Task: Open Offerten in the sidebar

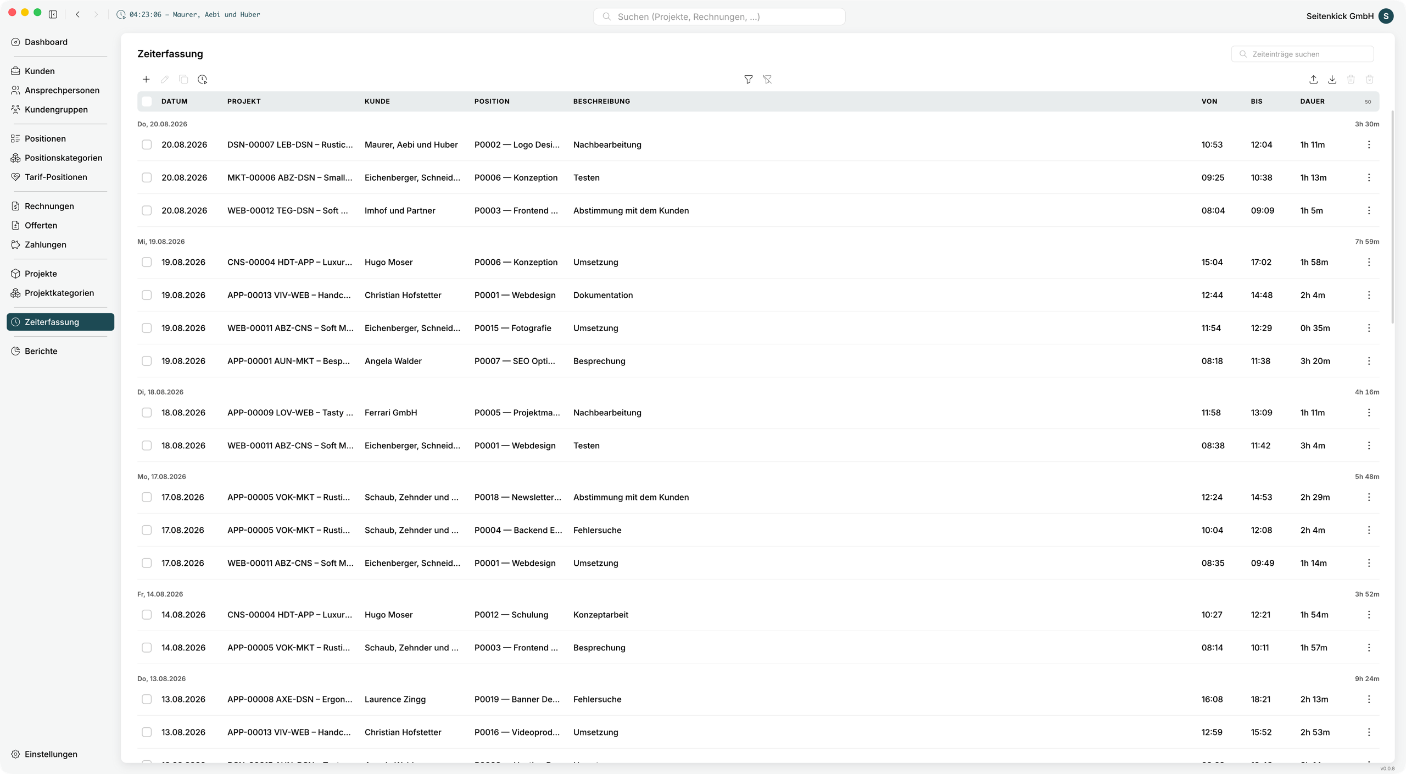Action: click(60, 225)
